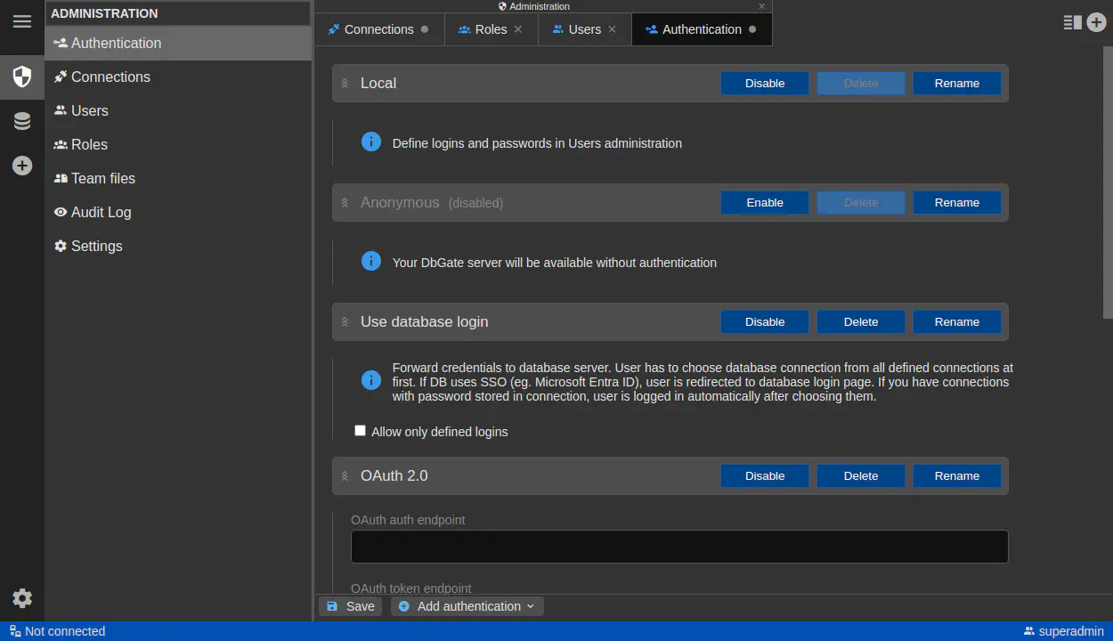
Task: Toggle the split view icon at top right
Action: pyautogui.click(x=1072, y=23)
